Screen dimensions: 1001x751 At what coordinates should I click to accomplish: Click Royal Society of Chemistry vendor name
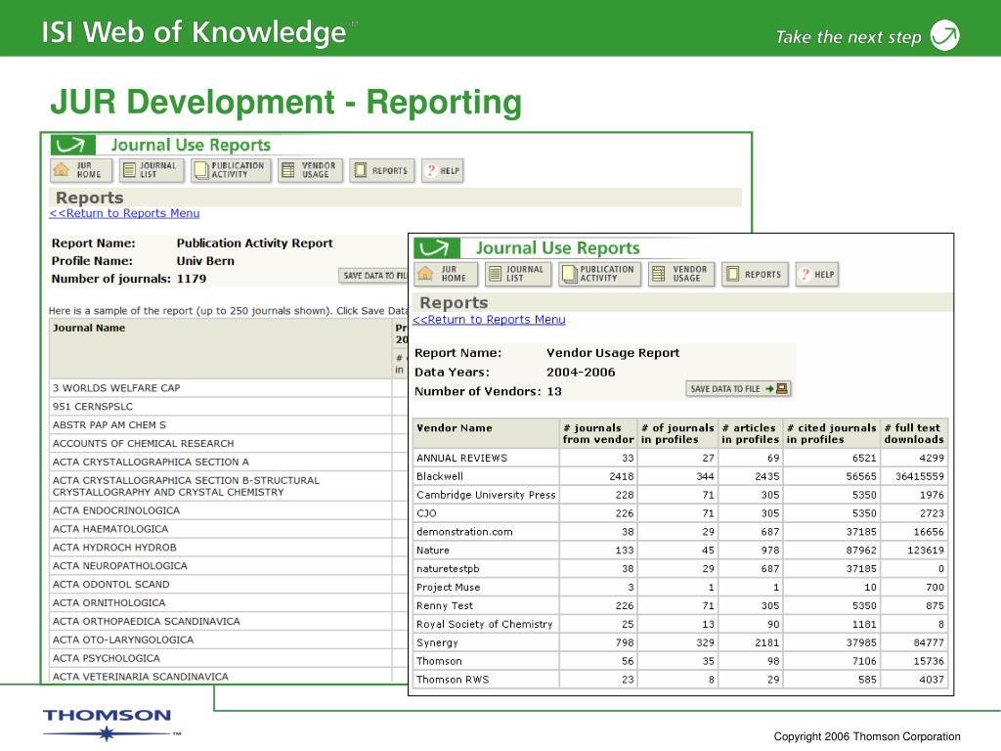pyautogui.click(x=485, y=625)
